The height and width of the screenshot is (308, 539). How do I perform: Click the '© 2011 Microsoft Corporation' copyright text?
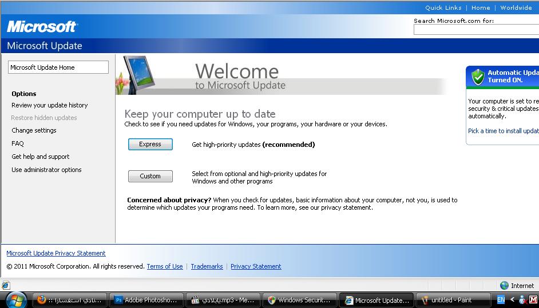pos(76,266)
